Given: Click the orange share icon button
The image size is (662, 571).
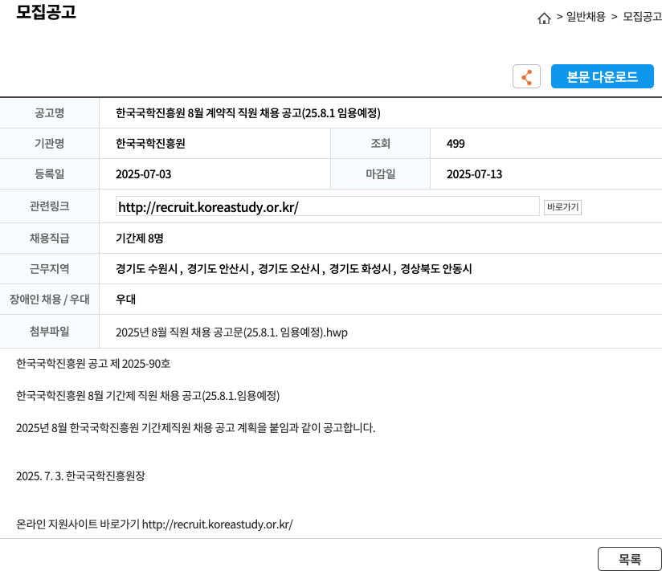Looking at the screenshot, I should pos(526,76).
